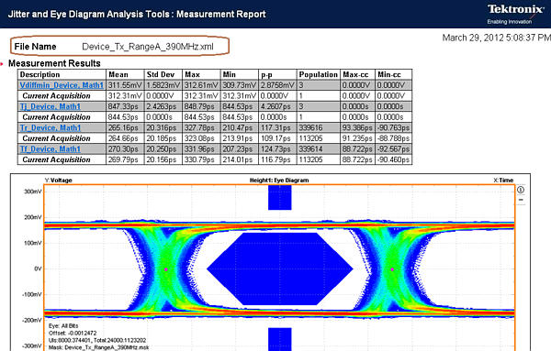Click the right magenta crossing marker at 0V
Image resolution: width=551 pixels, height=351 pixels.
392,269
